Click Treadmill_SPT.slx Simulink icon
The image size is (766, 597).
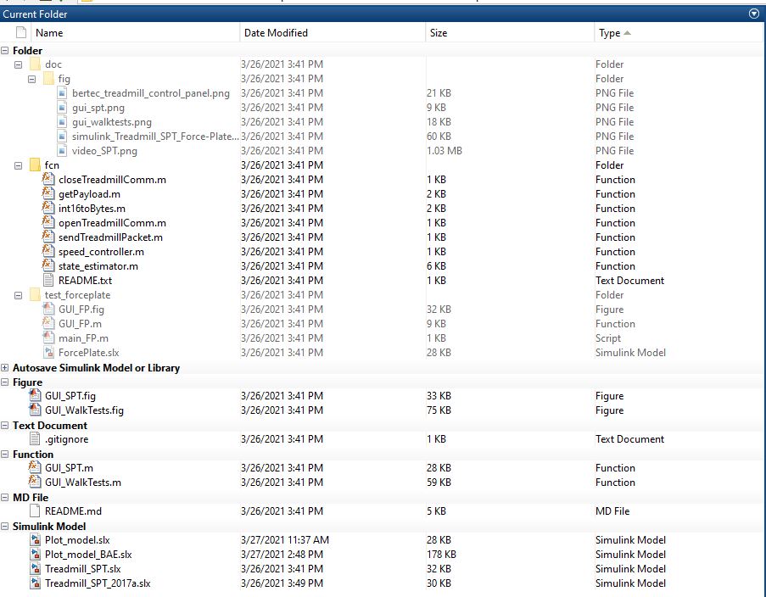[35, 569]
